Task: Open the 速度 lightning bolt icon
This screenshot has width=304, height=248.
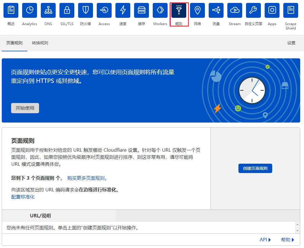Action: (123, 10)
